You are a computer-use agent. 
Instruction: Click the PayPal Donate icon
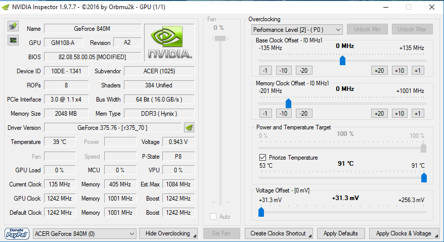pos(17,233)
